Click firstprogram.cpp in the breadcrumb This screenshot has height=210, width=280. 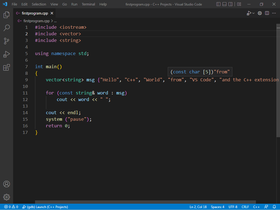(x=36, y=21)
